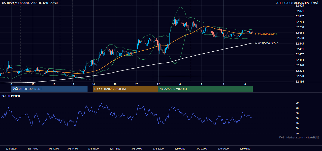
Task: Click price axis label 82.328
Action: click(300, 65)
